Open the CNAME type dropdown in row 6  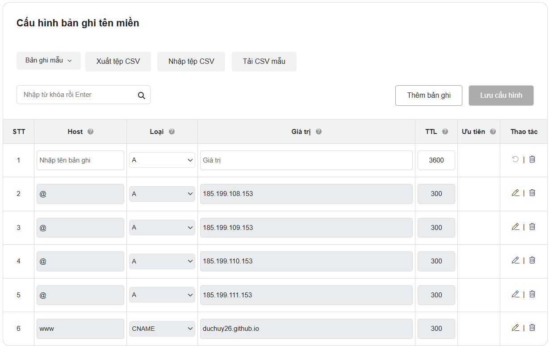(x=162, y=328)
